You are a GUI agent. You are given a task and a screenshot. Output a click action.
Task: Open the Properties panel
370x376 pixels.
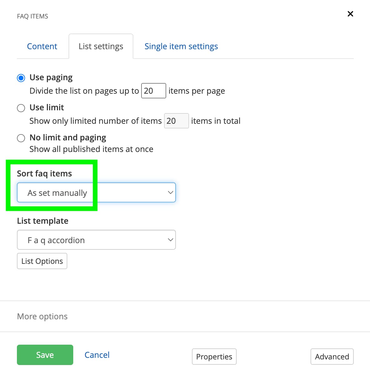pos(214,357)
